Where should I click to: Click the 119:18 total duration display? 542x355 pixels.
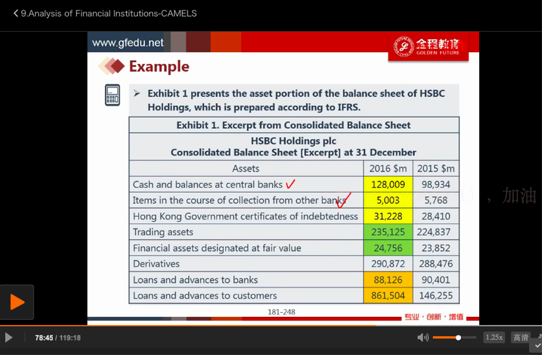coord(70,337)
